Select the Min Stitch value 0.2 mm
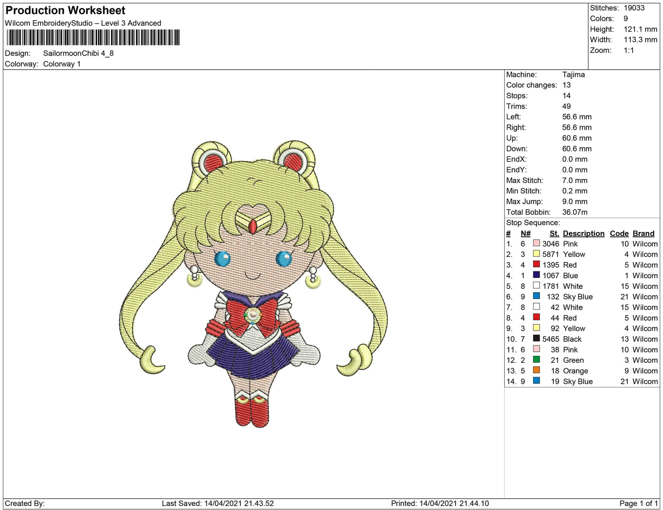Image resolution: width=663 pixels, height=510 pixels. (574, 191)
